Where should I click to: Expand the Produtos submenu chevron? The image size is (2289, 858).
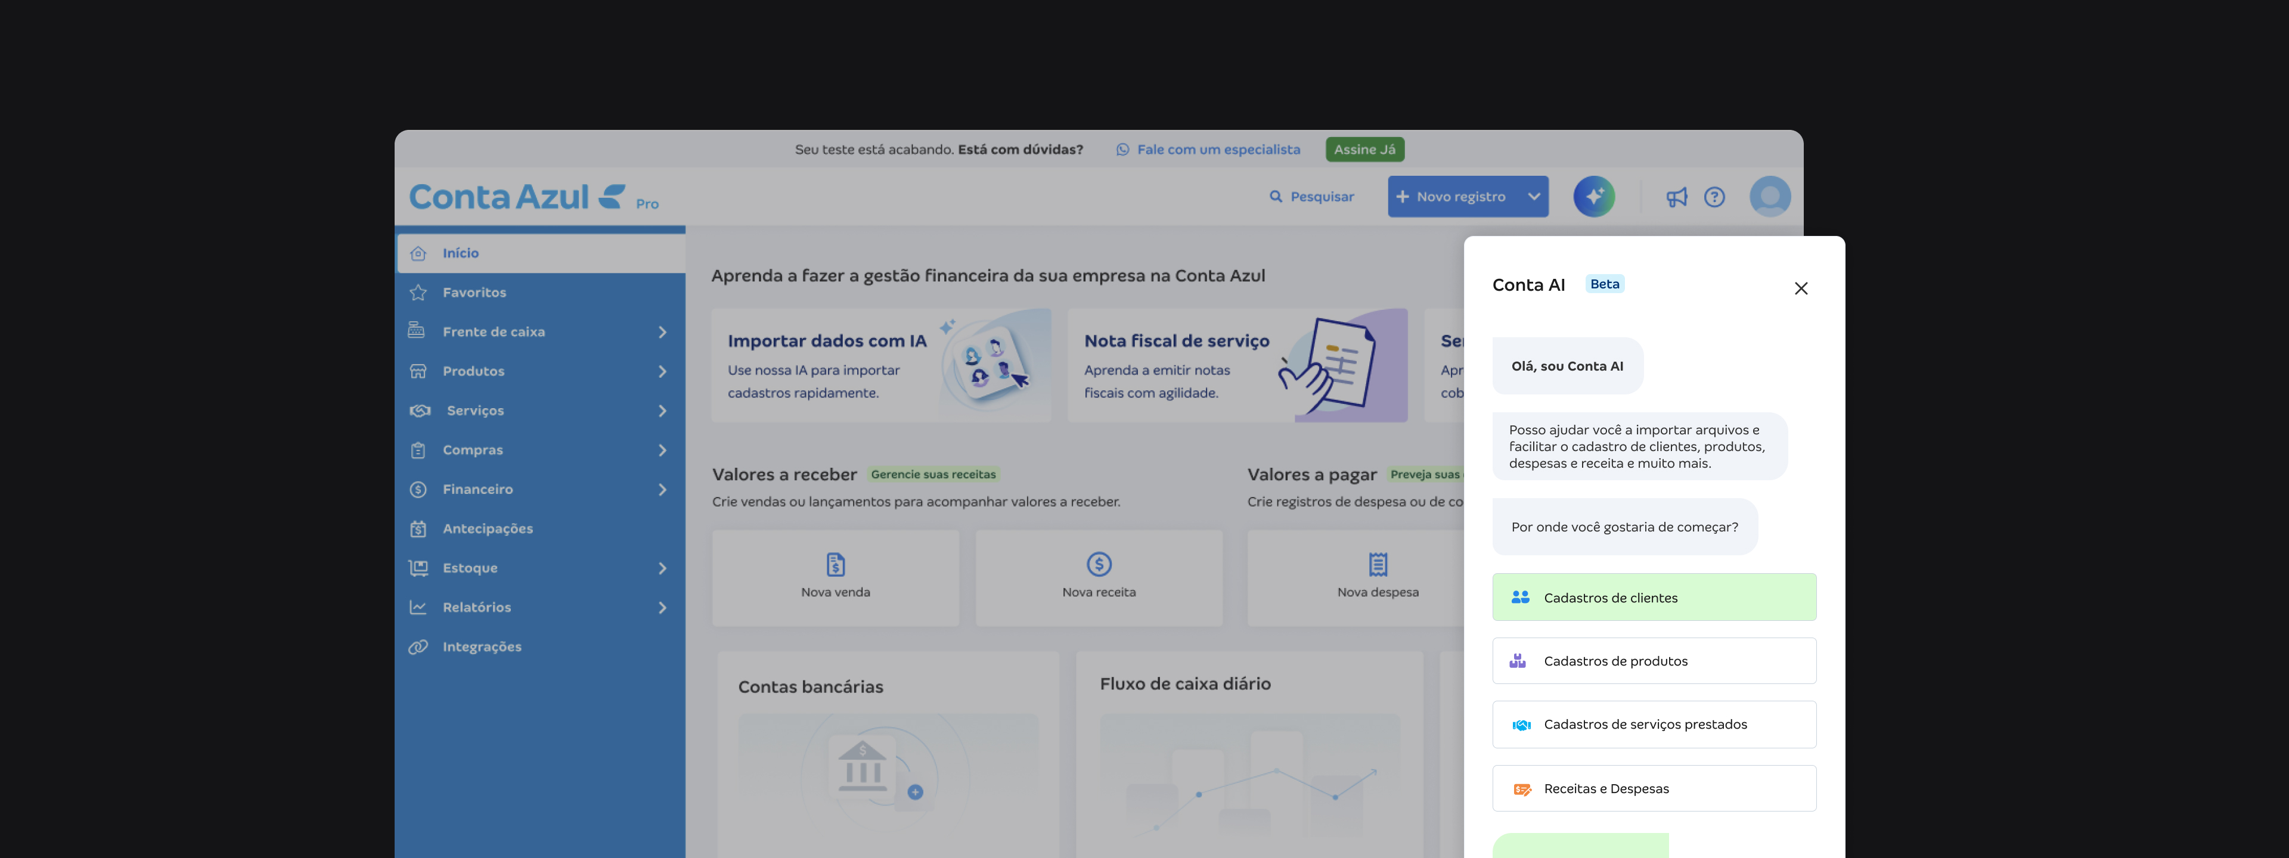pos(662,371)
